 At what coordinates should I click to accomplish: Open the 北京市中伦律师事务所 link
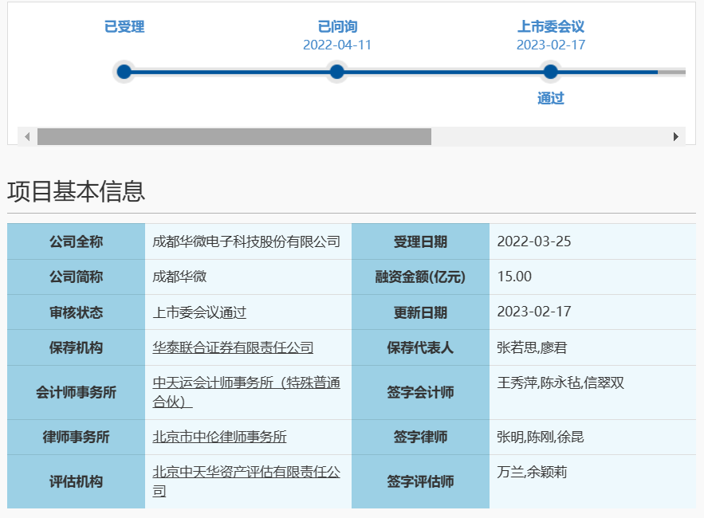tap(219, 437)
